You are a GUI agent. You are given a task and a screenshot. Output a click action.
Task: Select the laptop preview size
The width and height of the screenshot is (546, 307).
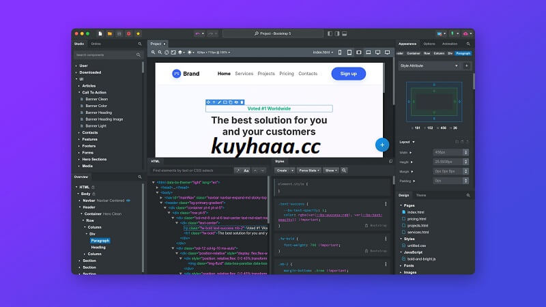tap(368, 53)
